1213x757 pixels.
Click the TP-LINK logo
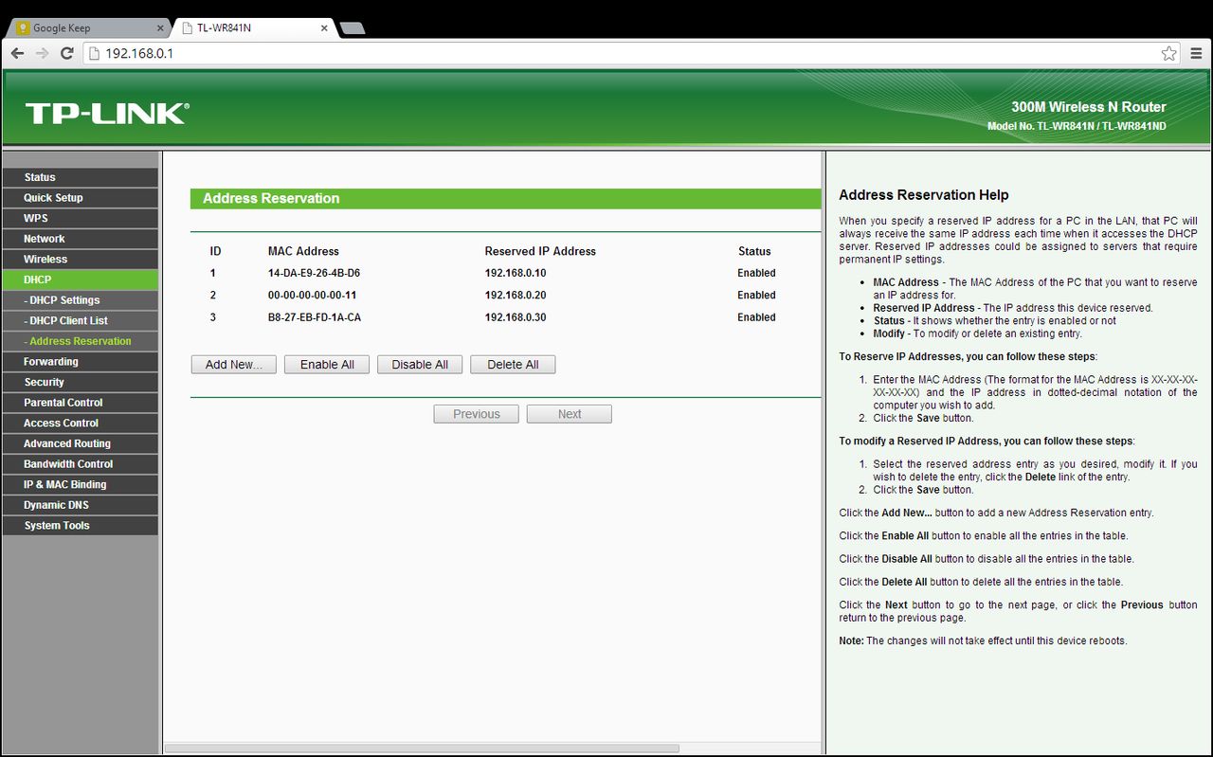(107, 114)
